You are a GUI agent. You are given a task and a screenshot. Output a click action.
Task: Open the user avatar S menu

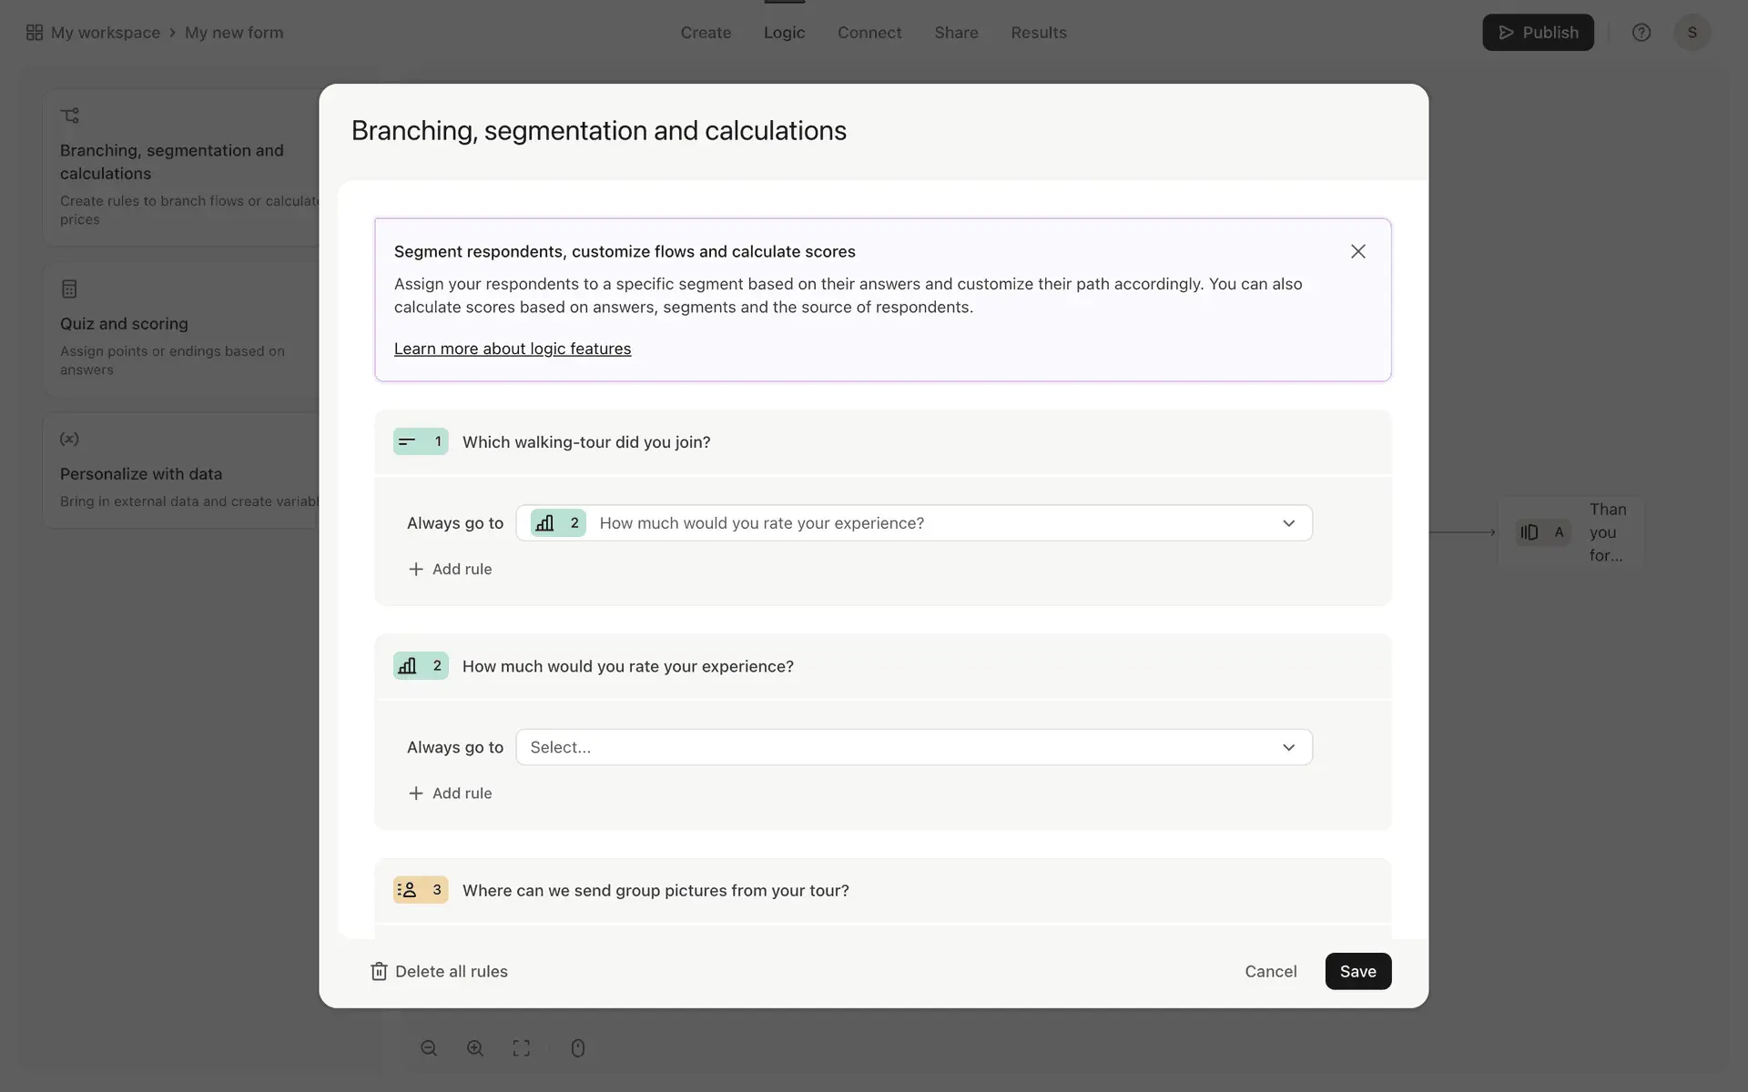tap(1692, 33)
